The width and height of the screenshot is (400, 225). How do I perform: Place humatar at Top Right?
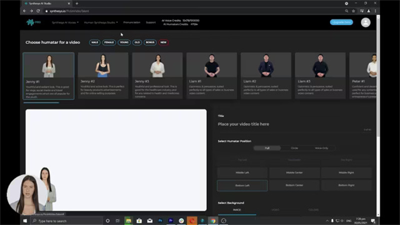[346, 160]
